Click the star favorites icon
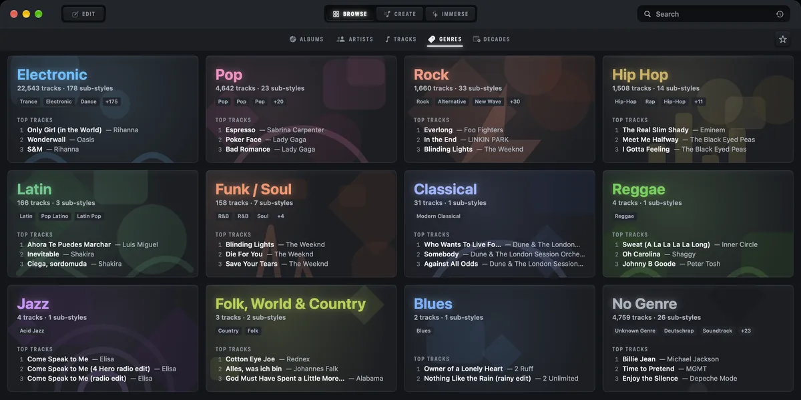The height and width of the screenshot is (400, 801). [783, 39]
